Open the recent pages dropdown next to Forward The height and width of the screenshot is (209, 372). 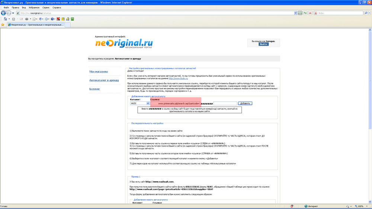pos(13,13)
